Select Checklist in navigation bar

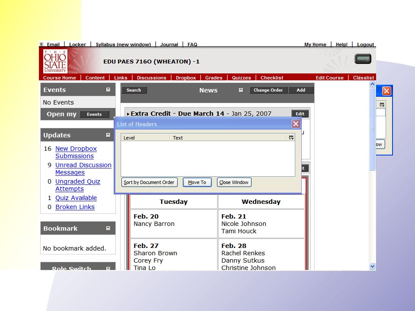tap(272, 78)
